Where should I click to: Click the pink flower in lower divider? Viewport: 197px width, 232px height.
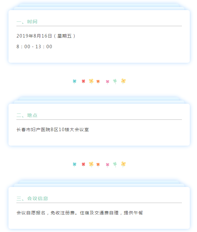click(x=108, y=165)
